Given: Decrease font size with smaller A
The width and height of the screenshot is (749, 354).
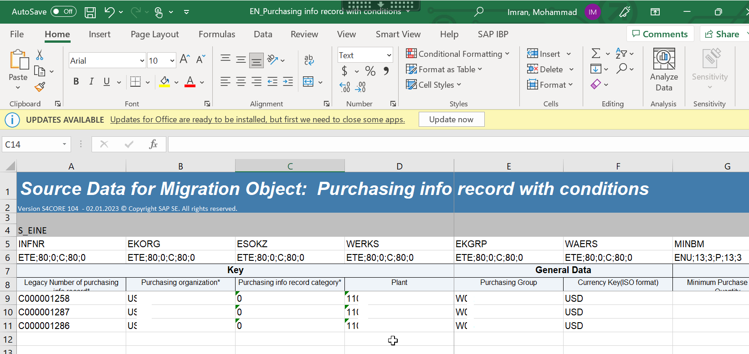Looking at the screenshot, I should click(x=200, y=59).
